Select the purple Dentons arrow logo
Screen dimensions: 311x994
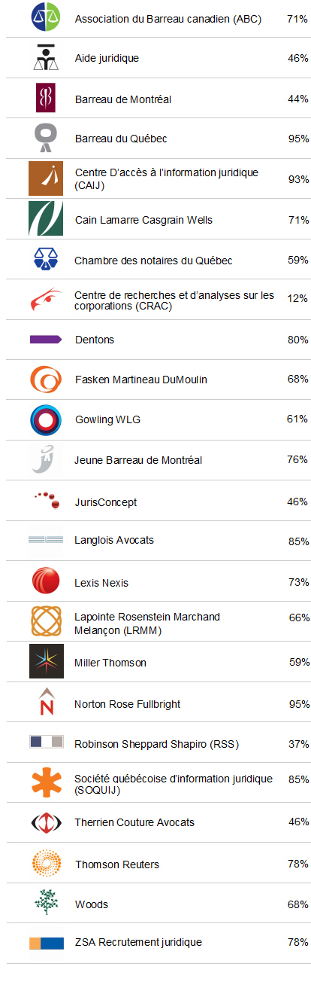[x=46, y=340]
